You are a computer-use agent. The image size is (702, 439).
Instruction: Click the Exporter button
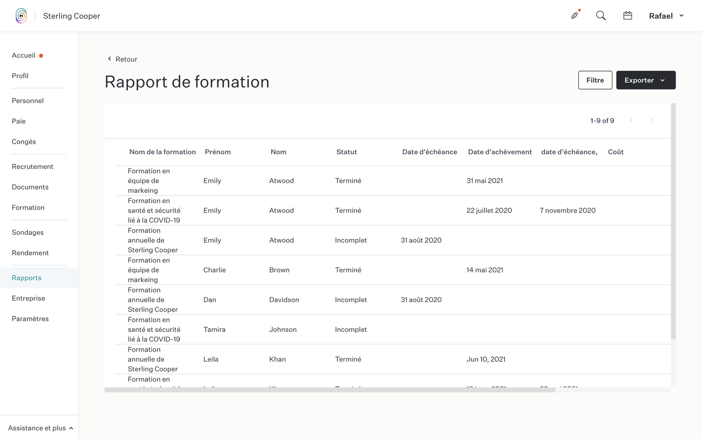pyautogui.click(x=639, y=80)
